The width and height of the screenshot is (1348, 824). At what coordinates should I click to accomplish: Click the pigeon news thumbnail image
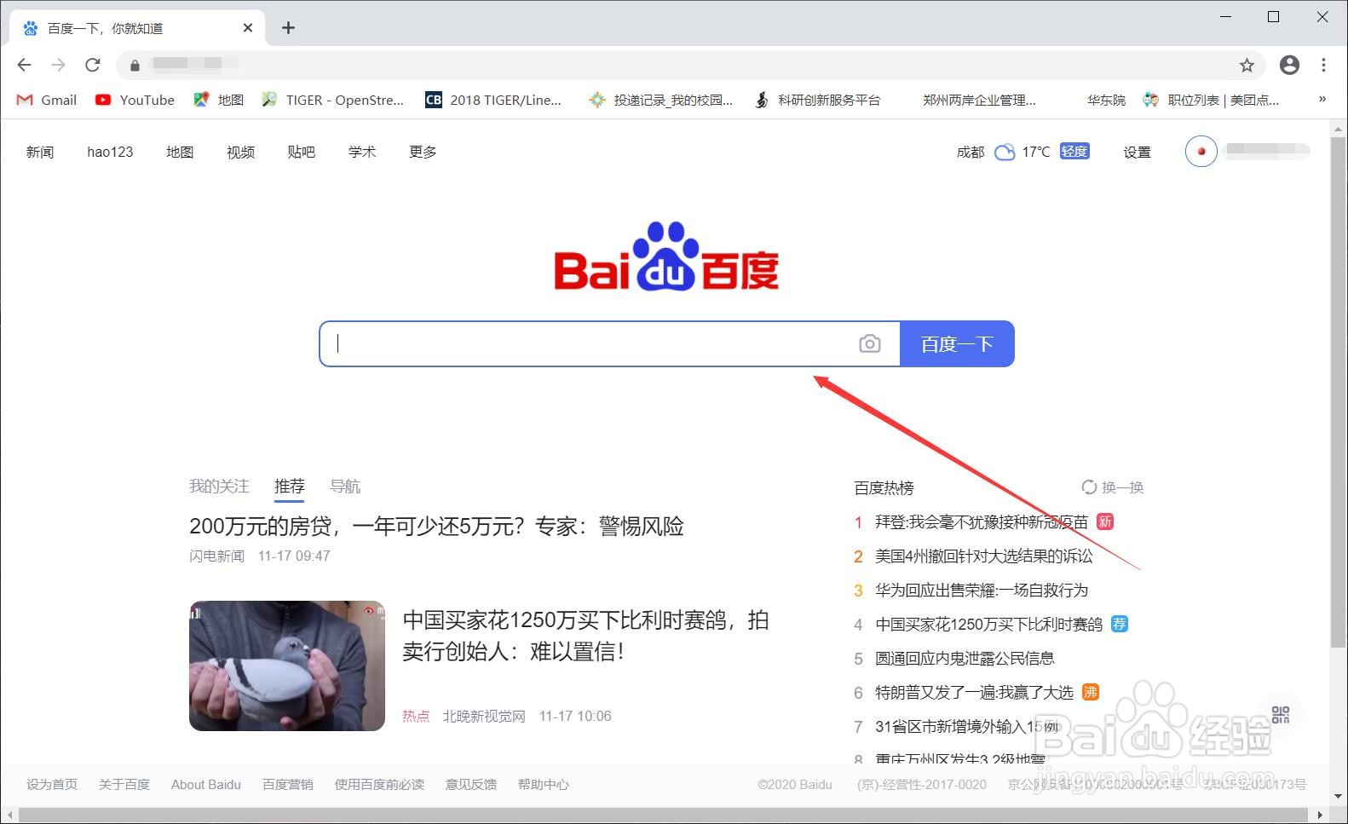pyautogui.click(x=287, y=666)
